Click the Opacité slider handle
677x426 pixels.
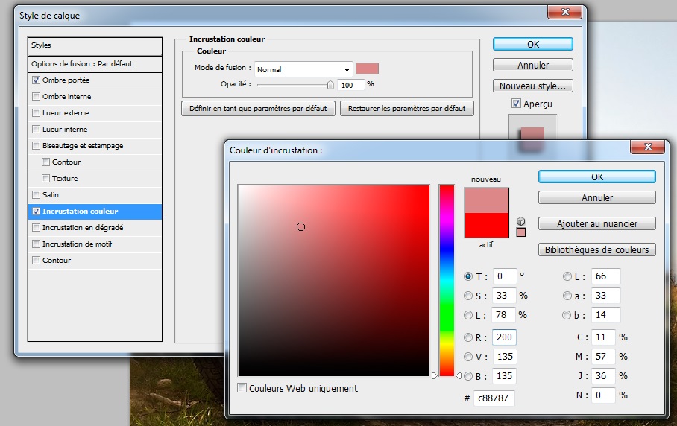tap(330, 85)
